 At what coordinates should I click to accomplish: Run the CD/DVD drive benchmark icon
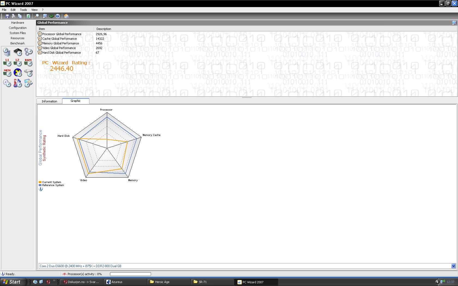pos(7,83)
